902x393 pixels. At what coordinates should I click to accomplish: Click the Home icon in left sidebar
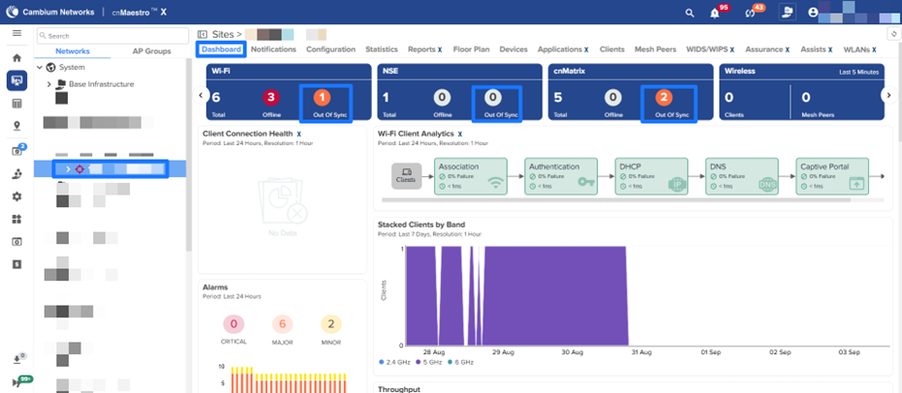click(x=16, y=58)
